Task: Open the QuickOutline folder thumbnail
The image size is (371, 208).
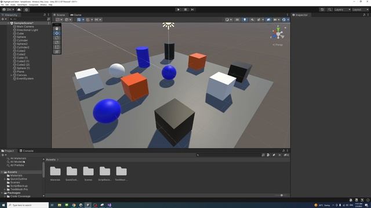Action: click(x=72, y=172)
